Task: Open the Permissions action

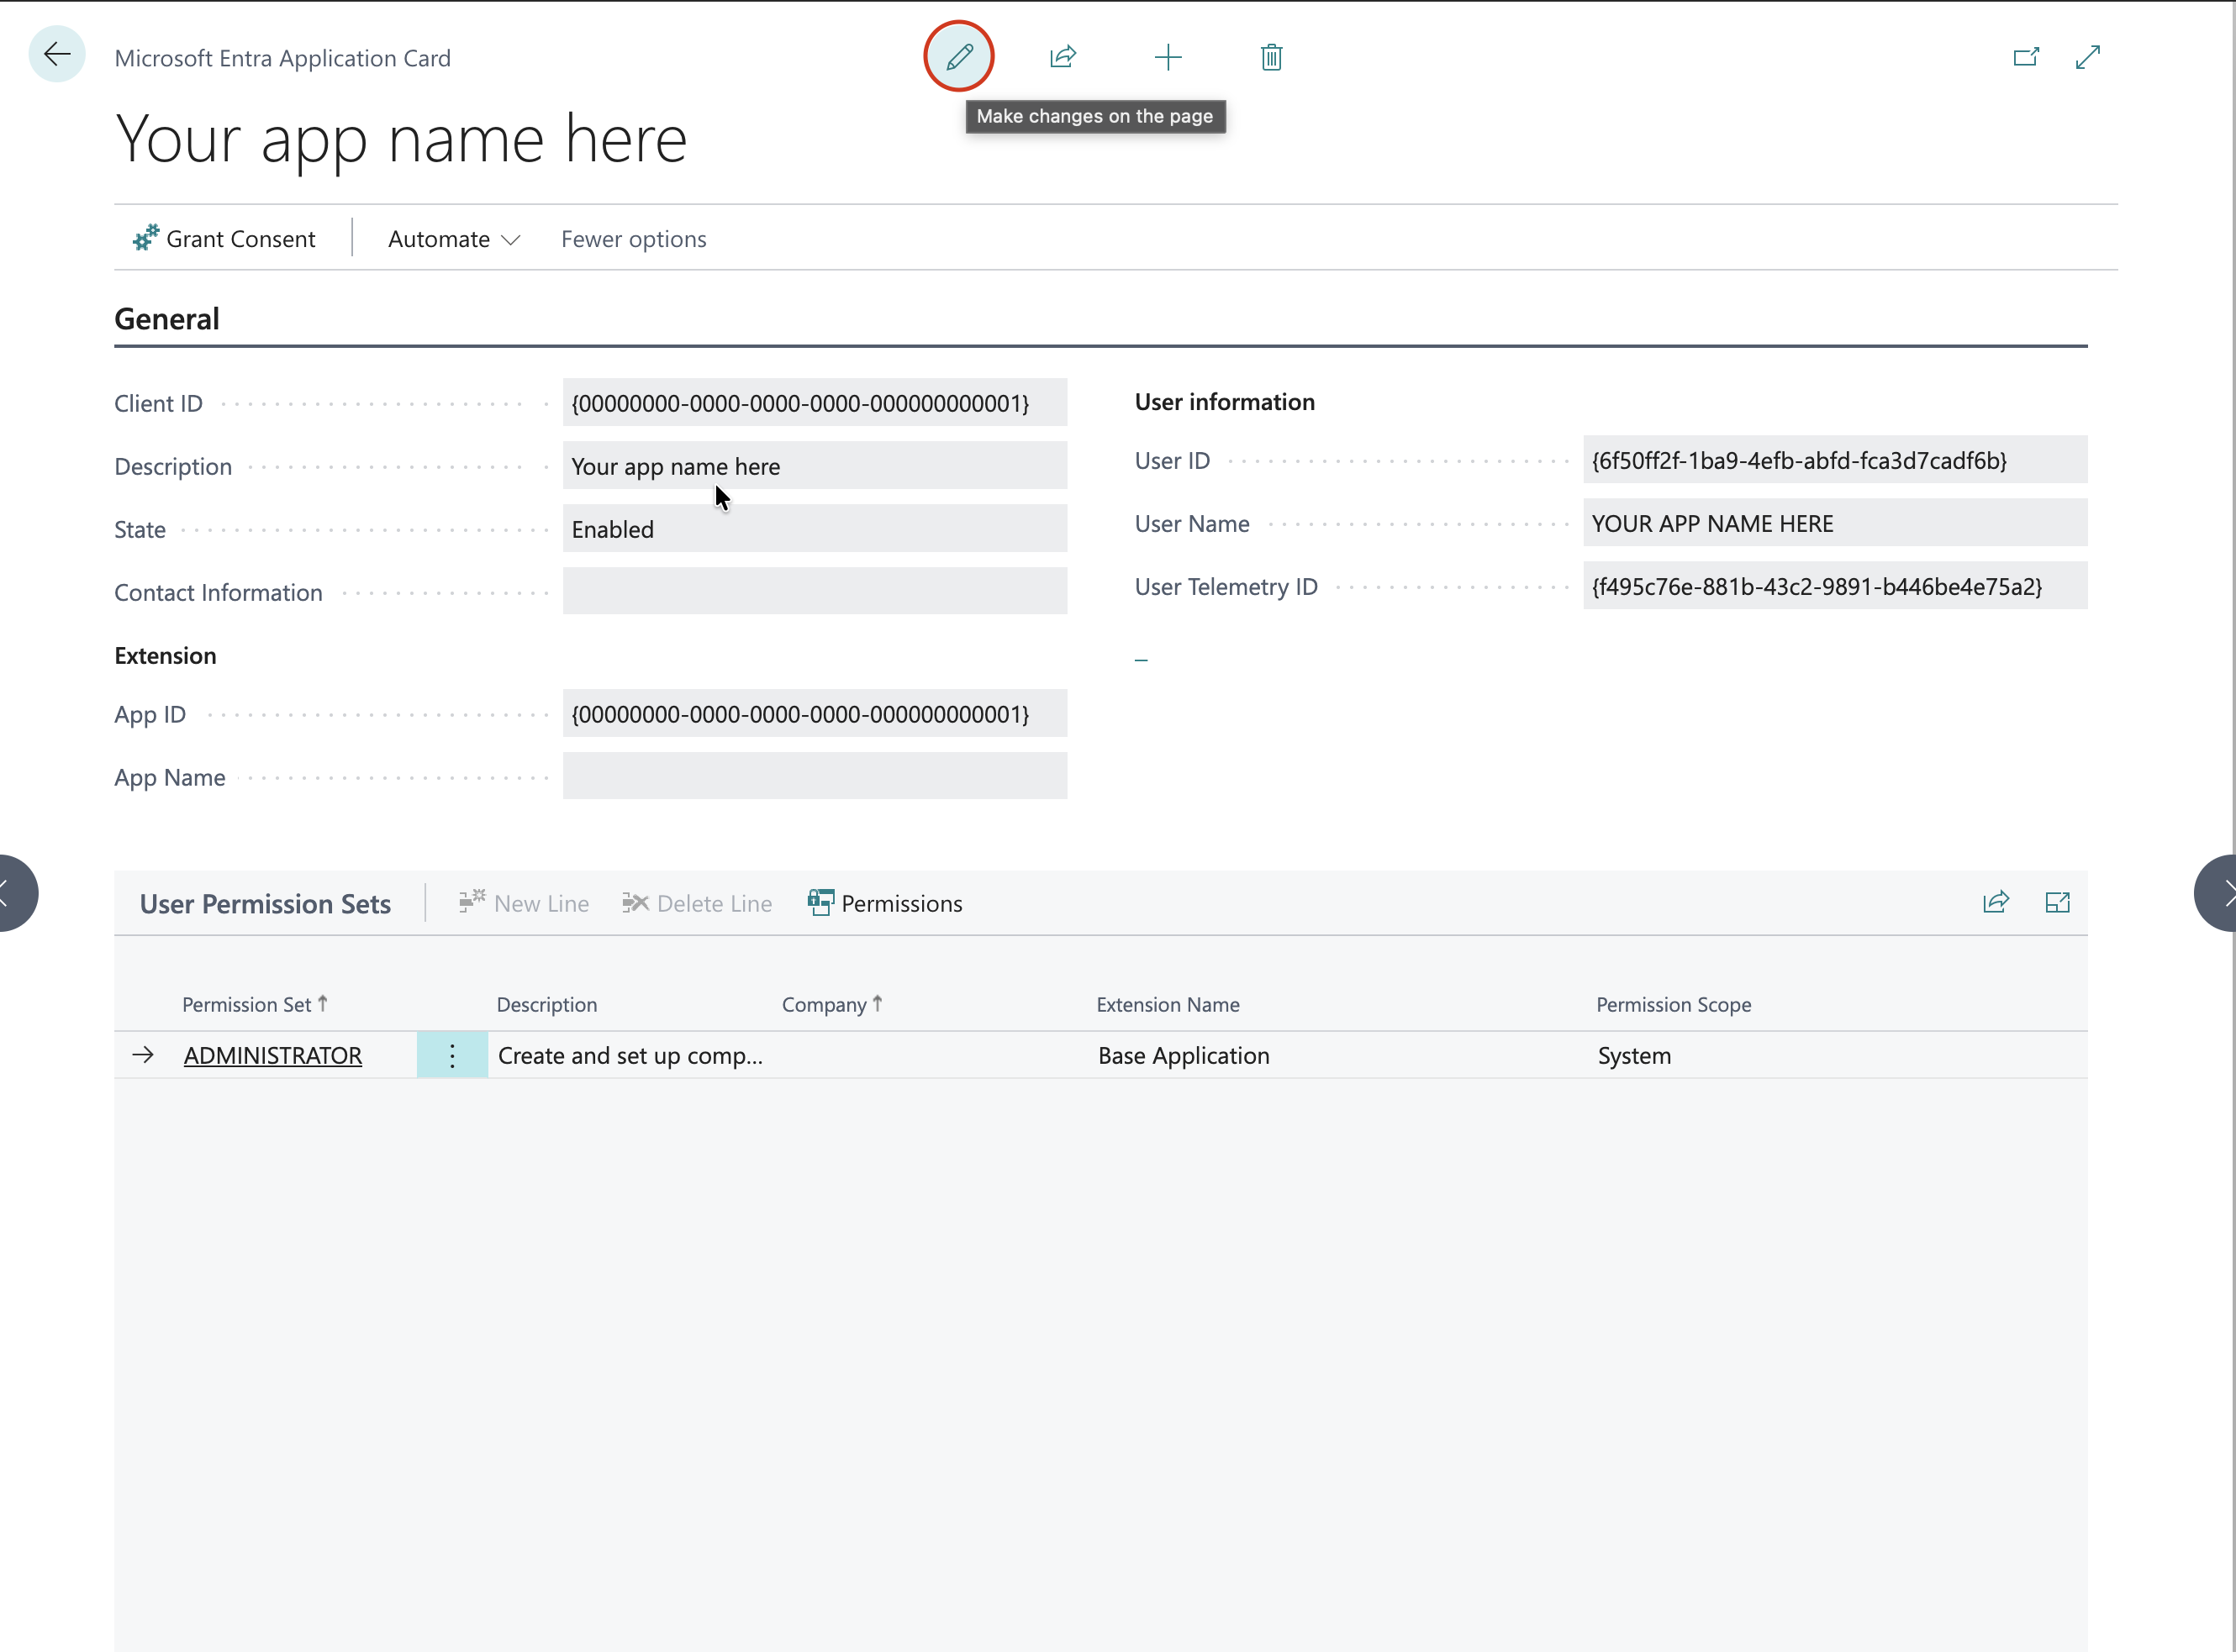Action: [x=884, y=903]
